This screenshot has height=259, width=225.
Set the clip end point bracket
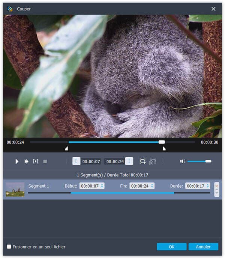(129, 161)
